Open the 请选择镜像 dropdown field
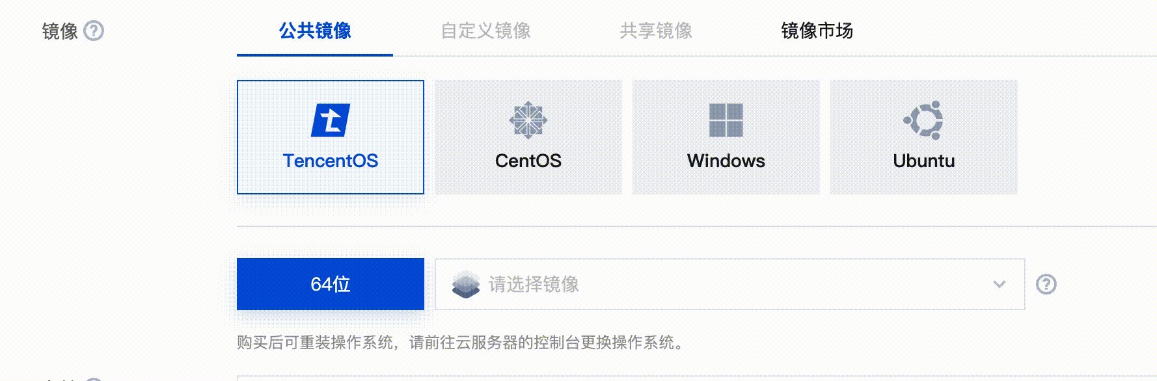The image size is (1157, 381). [729, 284]
